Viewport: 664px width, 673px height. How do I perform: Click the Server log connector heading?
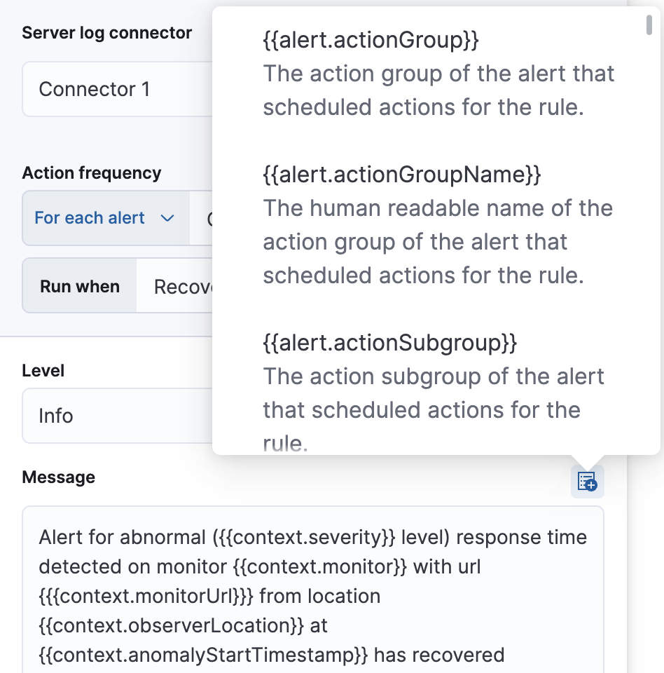(x=106, y=32)
